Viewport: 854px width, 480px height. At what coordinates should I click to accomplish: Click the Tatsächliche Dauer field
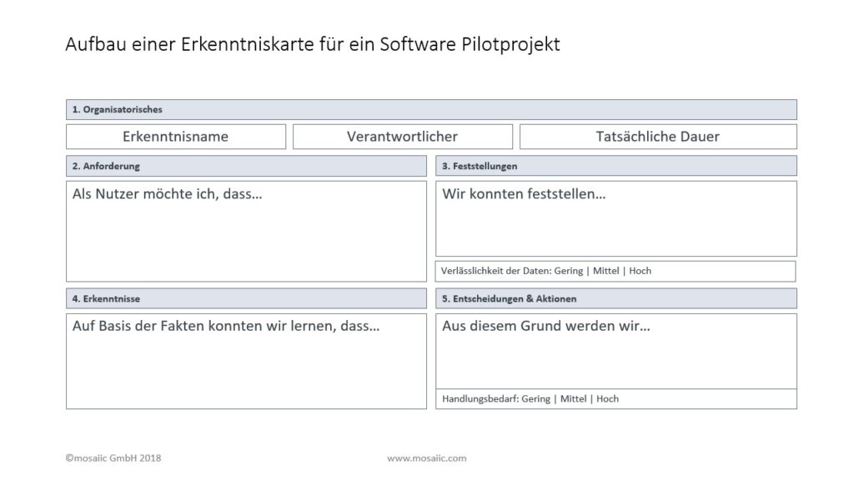click(657, 136)
